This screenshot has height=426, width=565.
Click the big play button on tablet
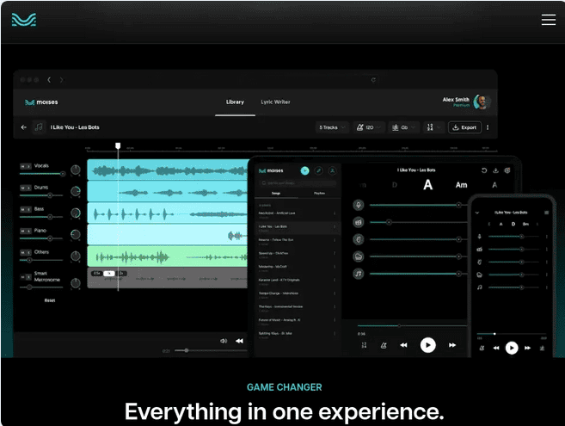[427, 345]
